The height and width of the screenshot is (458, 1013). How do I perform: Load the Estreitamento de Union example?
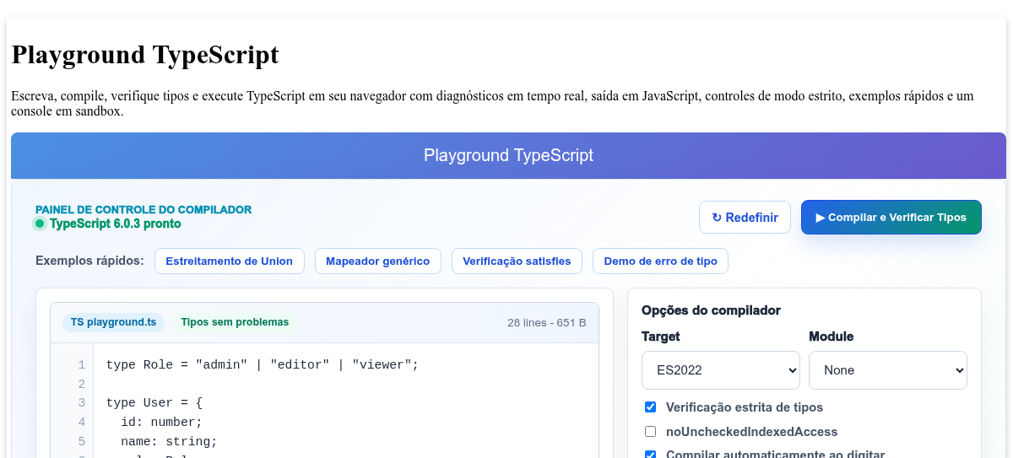click(229, 261)
